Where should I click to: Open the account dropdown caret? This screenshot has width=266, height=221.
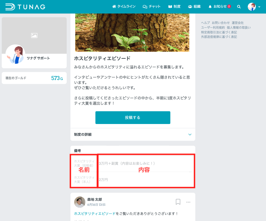[259, 7]
